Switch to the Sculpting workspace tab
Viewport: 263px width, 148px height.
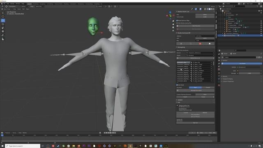tap(43, 4)
